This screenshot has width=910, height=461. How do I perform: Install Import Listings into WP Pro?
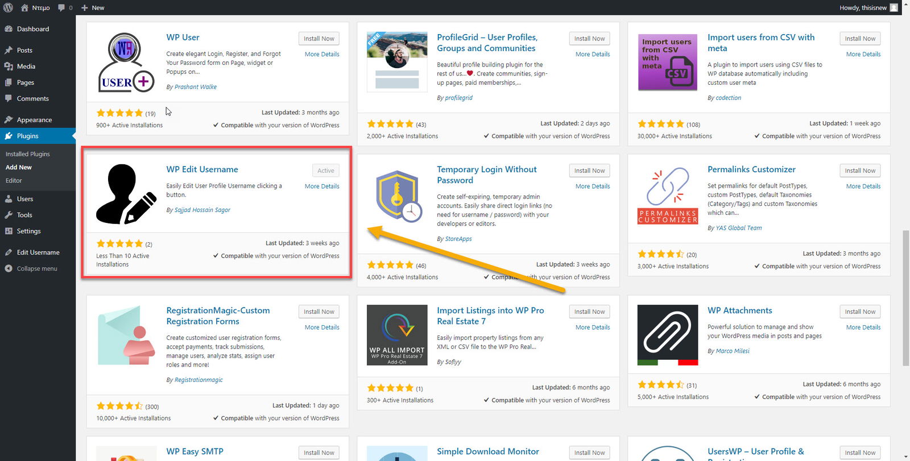pyautogui.click(x=590, y=312)
